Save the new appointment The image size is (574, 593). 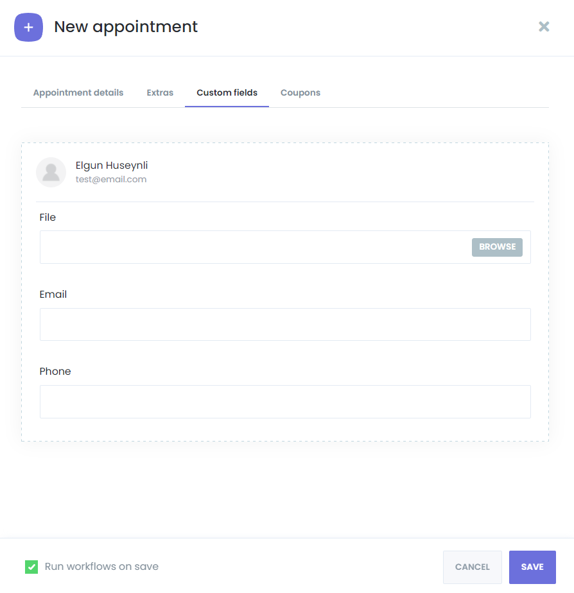pyautogui.click(x=532, y=567)
